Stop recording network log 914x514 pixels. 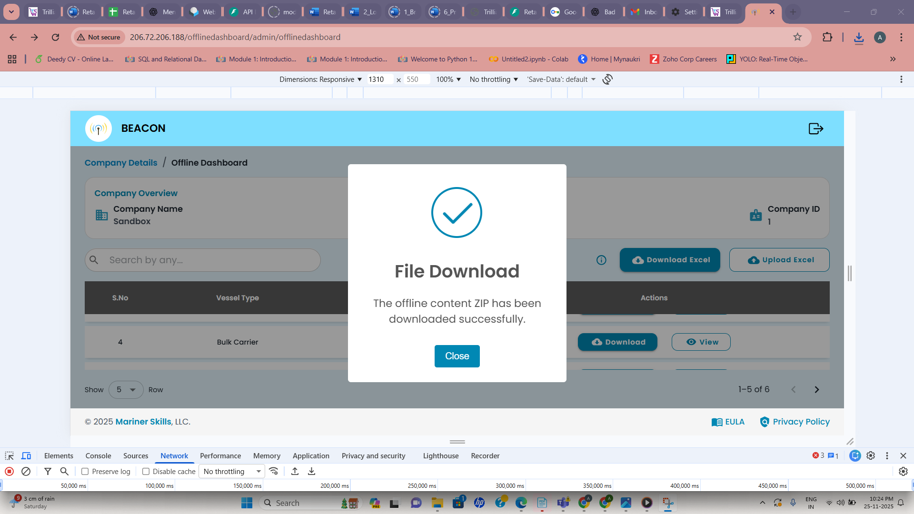(x=9, y=471)
